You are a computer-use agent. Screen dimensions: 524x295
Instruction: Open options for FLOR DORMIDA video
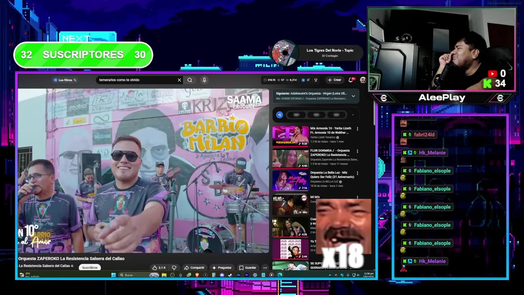357,151
